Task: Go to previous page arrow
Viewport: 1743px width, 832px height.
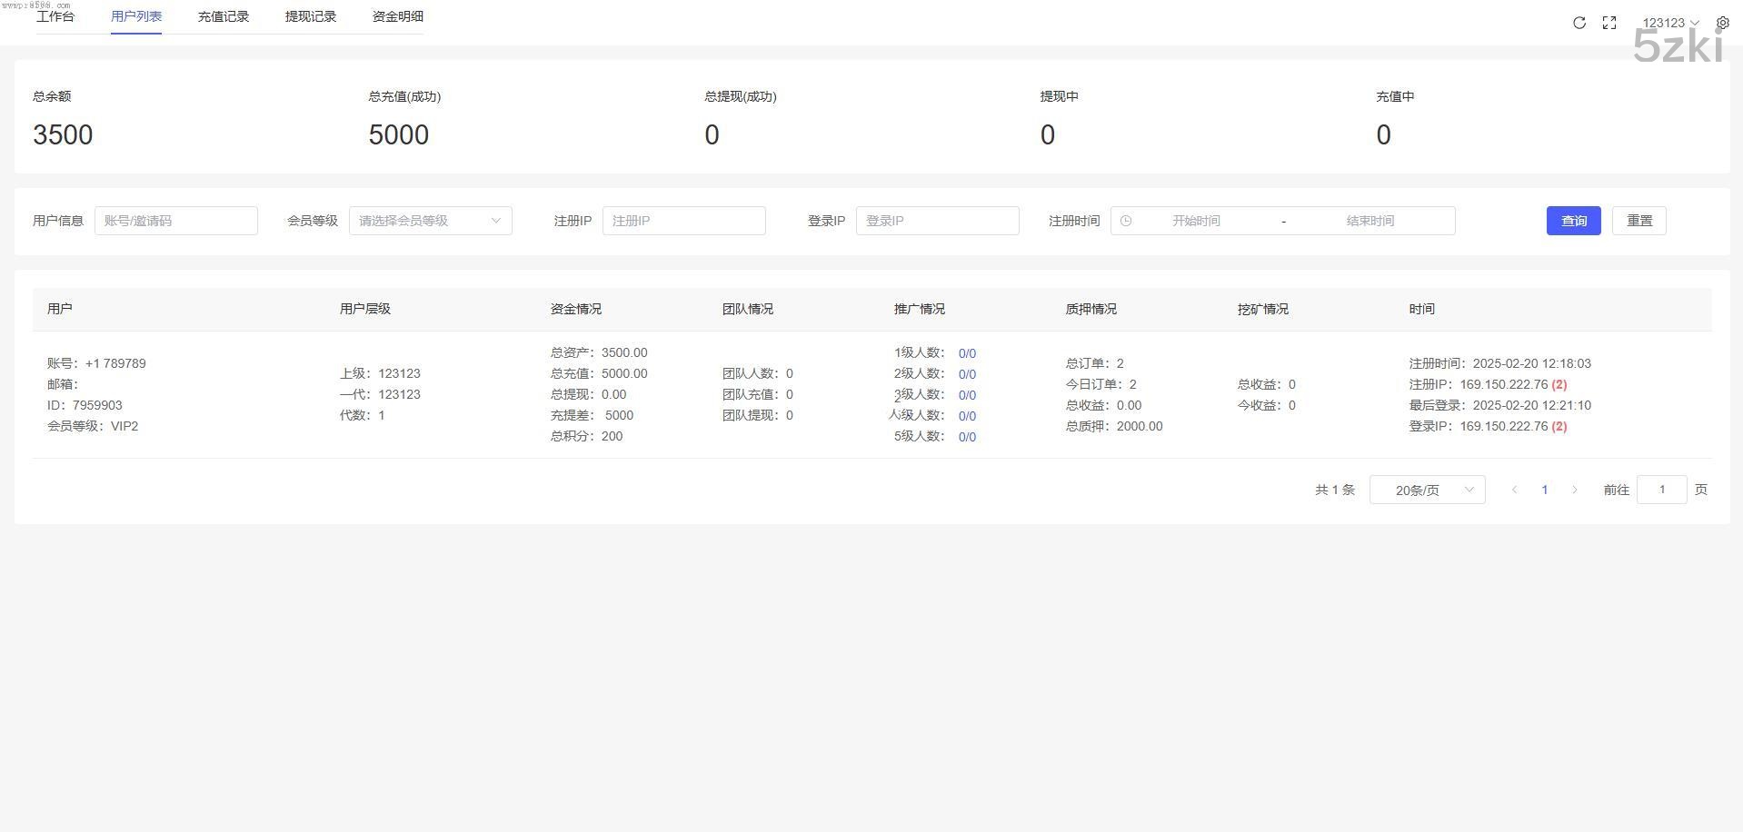Action: 1514,490
